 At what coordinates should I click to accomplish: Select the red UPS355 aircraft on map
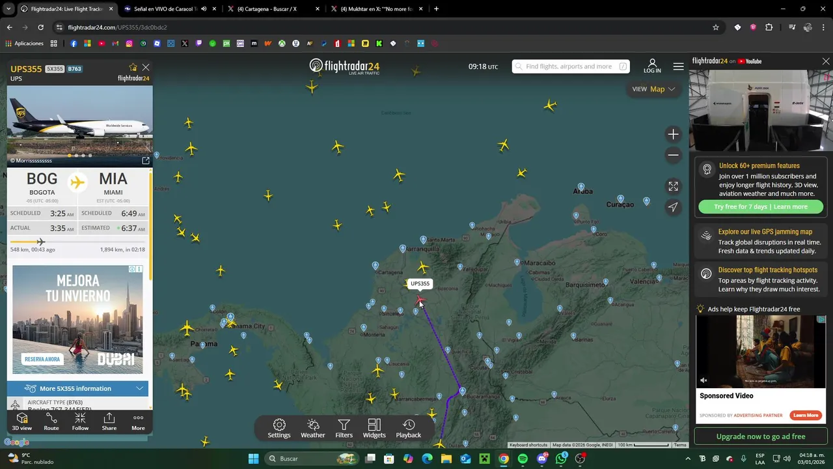pyautogui.click(x=420, y=300)
